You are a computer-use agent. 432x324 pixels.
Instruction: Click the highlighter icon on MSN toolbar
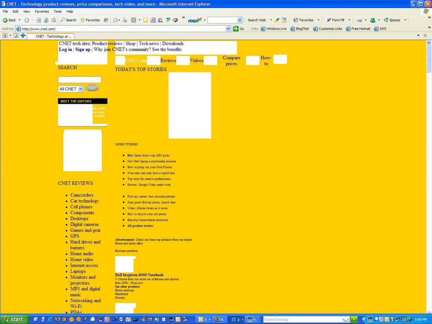click(277, 20)
